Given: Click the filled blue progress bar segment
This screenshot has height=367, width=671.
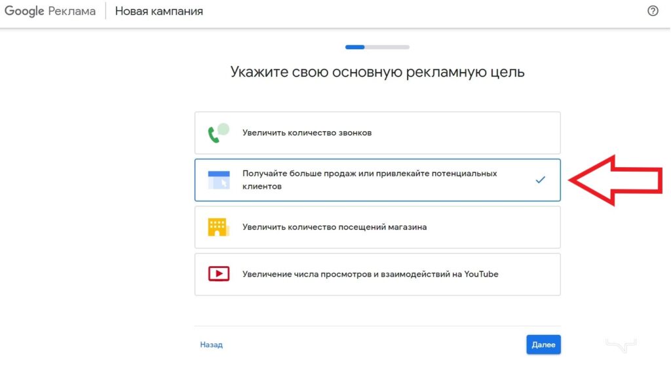Looking at the screenshot, I should tap(355, 47).
